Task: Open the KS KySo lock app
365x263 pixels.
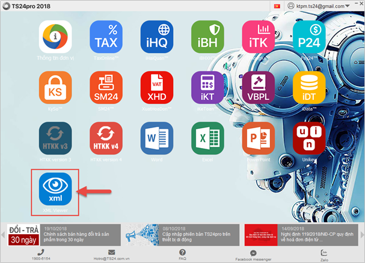Action: 55,88
